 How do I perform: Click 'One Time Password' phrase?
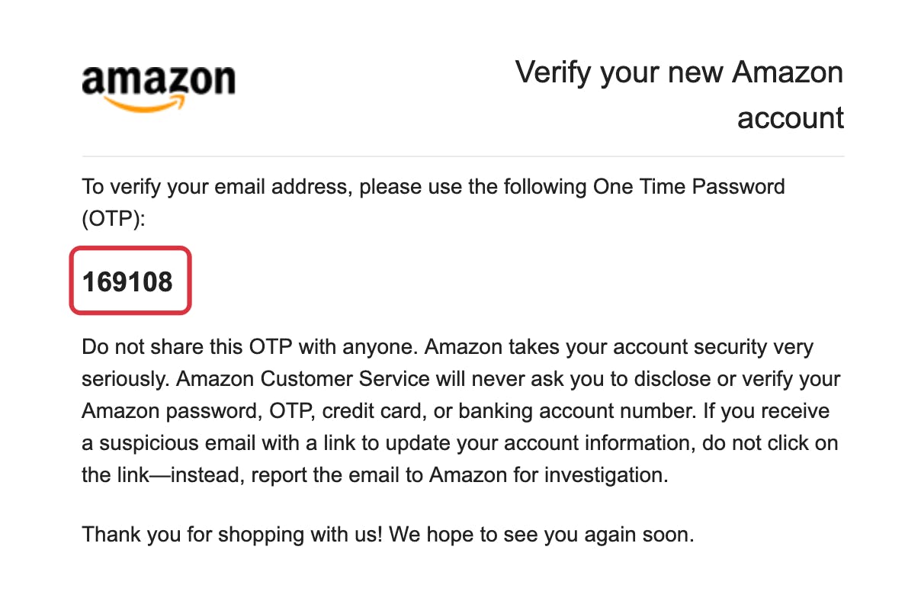[688, 187]
